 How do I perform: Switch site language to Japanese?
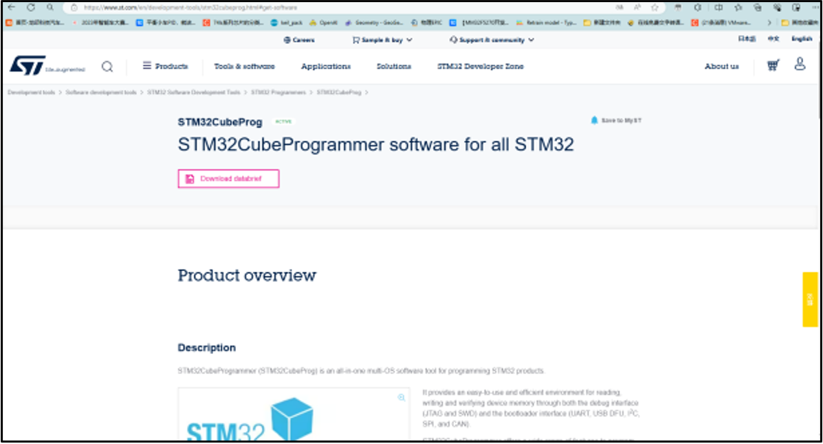pyautogui.click(x=747, y=39)
